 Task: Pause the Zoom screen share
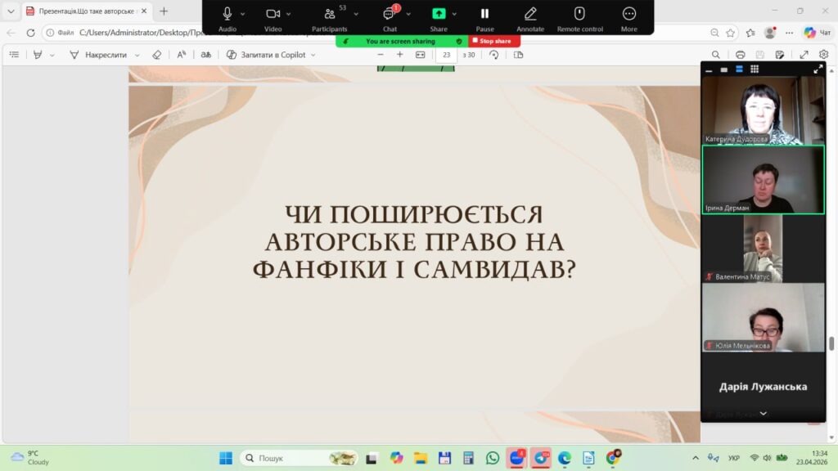pyautogui.click(x=484, y=14)
